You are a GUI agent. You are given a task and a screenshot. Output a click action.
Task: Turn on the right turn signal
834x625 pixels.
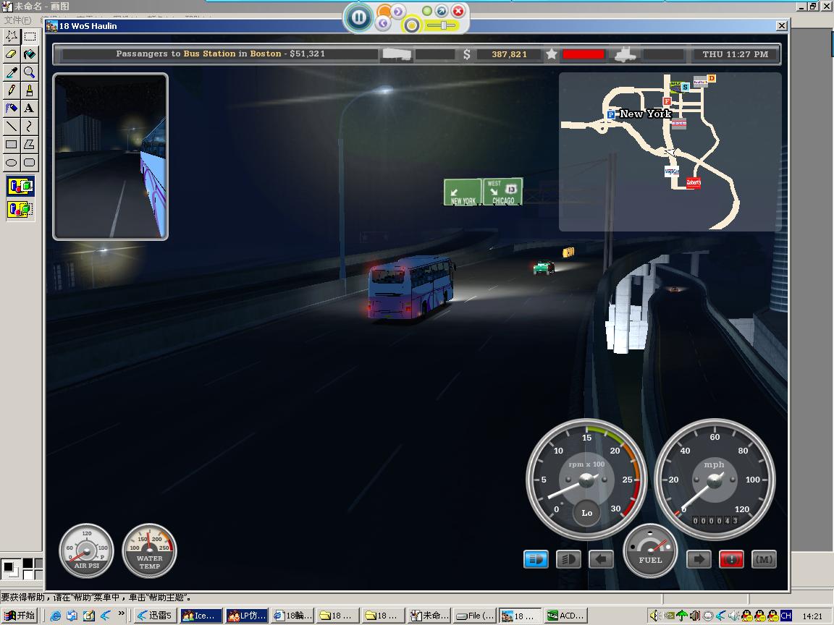click(x=699, y=559)
